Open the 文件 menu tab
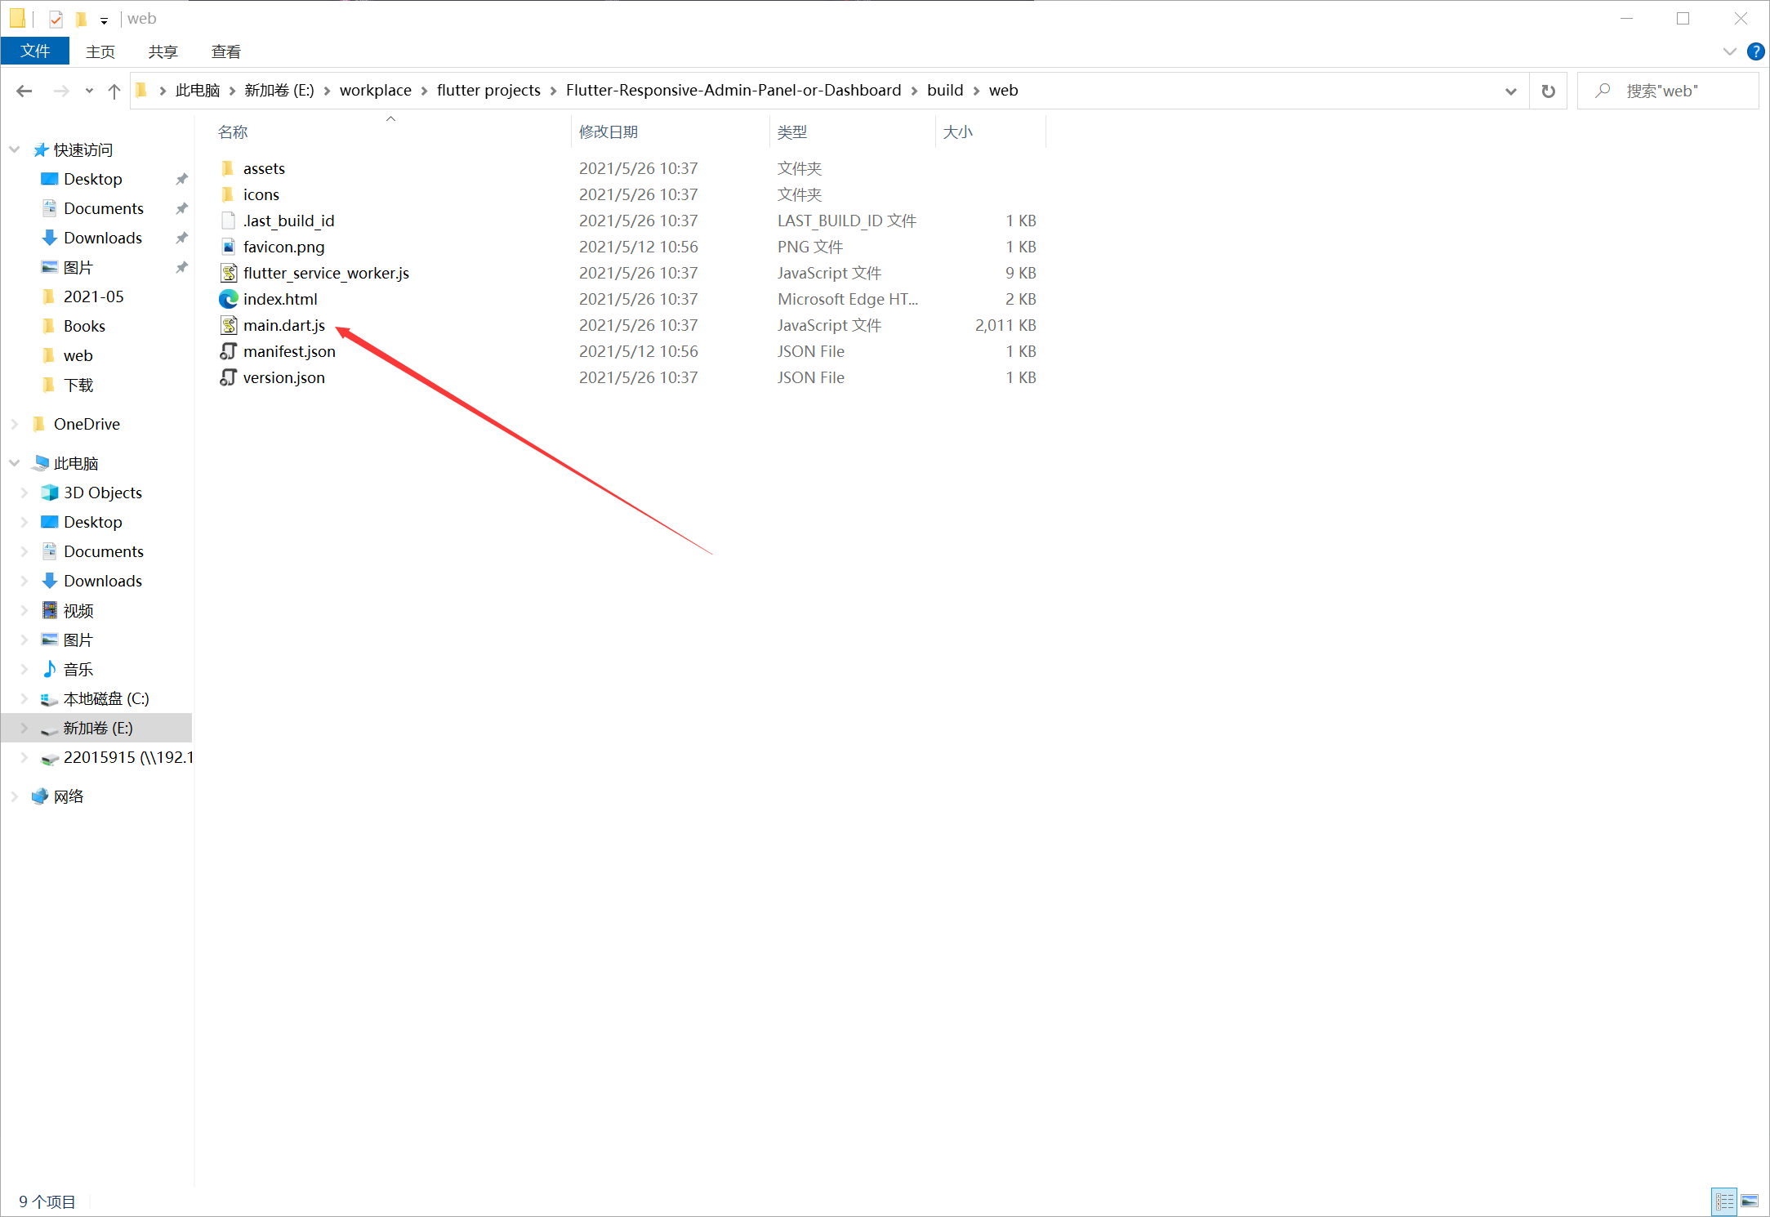1770x1217 pixels. pyautogui.click(x=35, y=51)
